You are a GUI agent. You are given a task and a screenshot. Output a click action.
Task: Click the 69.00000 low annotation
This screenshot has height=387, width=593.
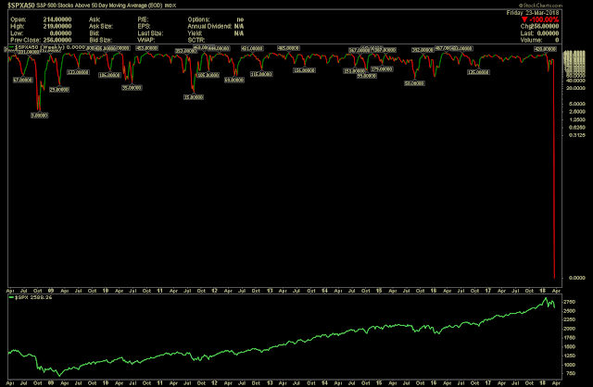[234, 81]
